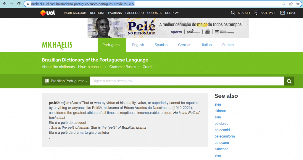Expand the How to consult dropdown
The height and width of the screenshot is (160, 303).
coord(92,67)
